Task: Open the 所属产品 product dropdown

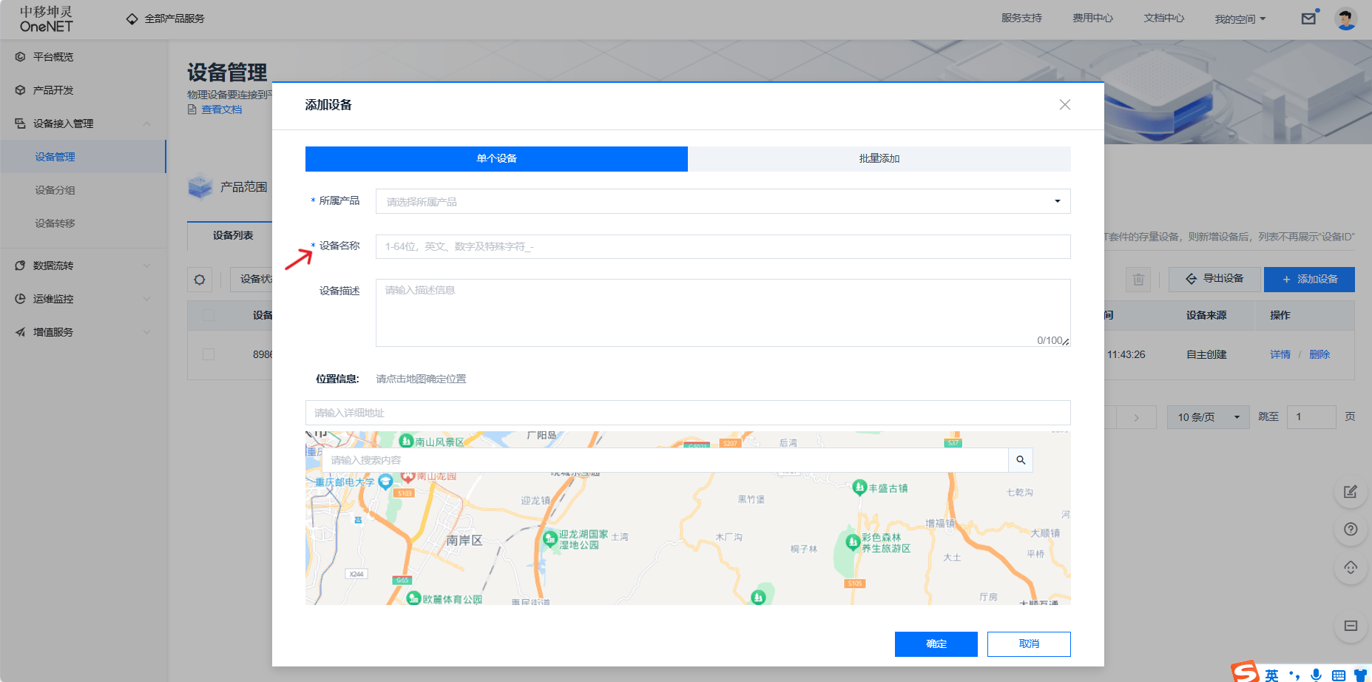Action: (x=723, y=200)
